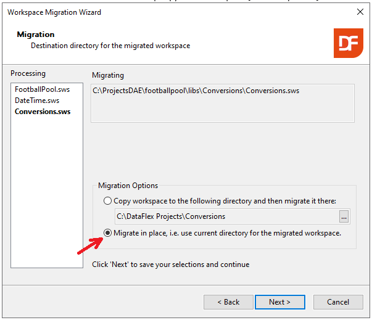Select 'Copy workspace to the following directory' option
Screen dimensions: 372x320
[x=108, y=201]
